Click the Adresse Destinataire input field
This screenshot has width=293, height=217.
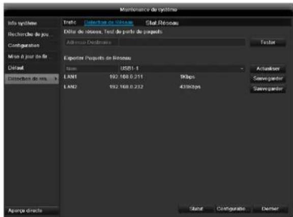[x=183, y=42]
